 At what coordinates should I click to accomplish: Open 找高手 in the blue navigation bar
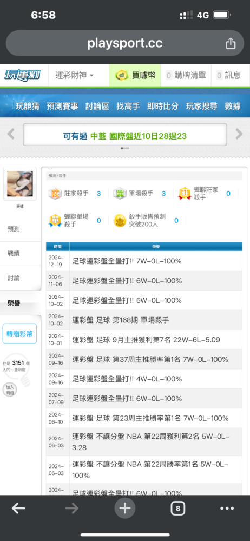128,106
